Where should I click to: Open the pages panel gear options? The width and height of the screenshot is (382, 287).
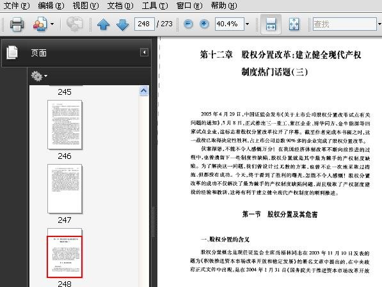pyautogui.click(x=39, y=76)
